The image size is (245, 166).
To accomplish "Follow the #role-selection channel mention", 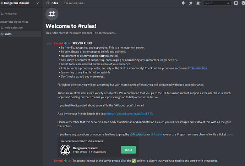I will [197, 68].
